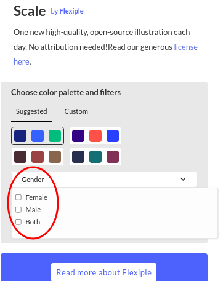Click the 'here' link
The width and height of the screenshot is (223, 281).
(x=22, y=61)
